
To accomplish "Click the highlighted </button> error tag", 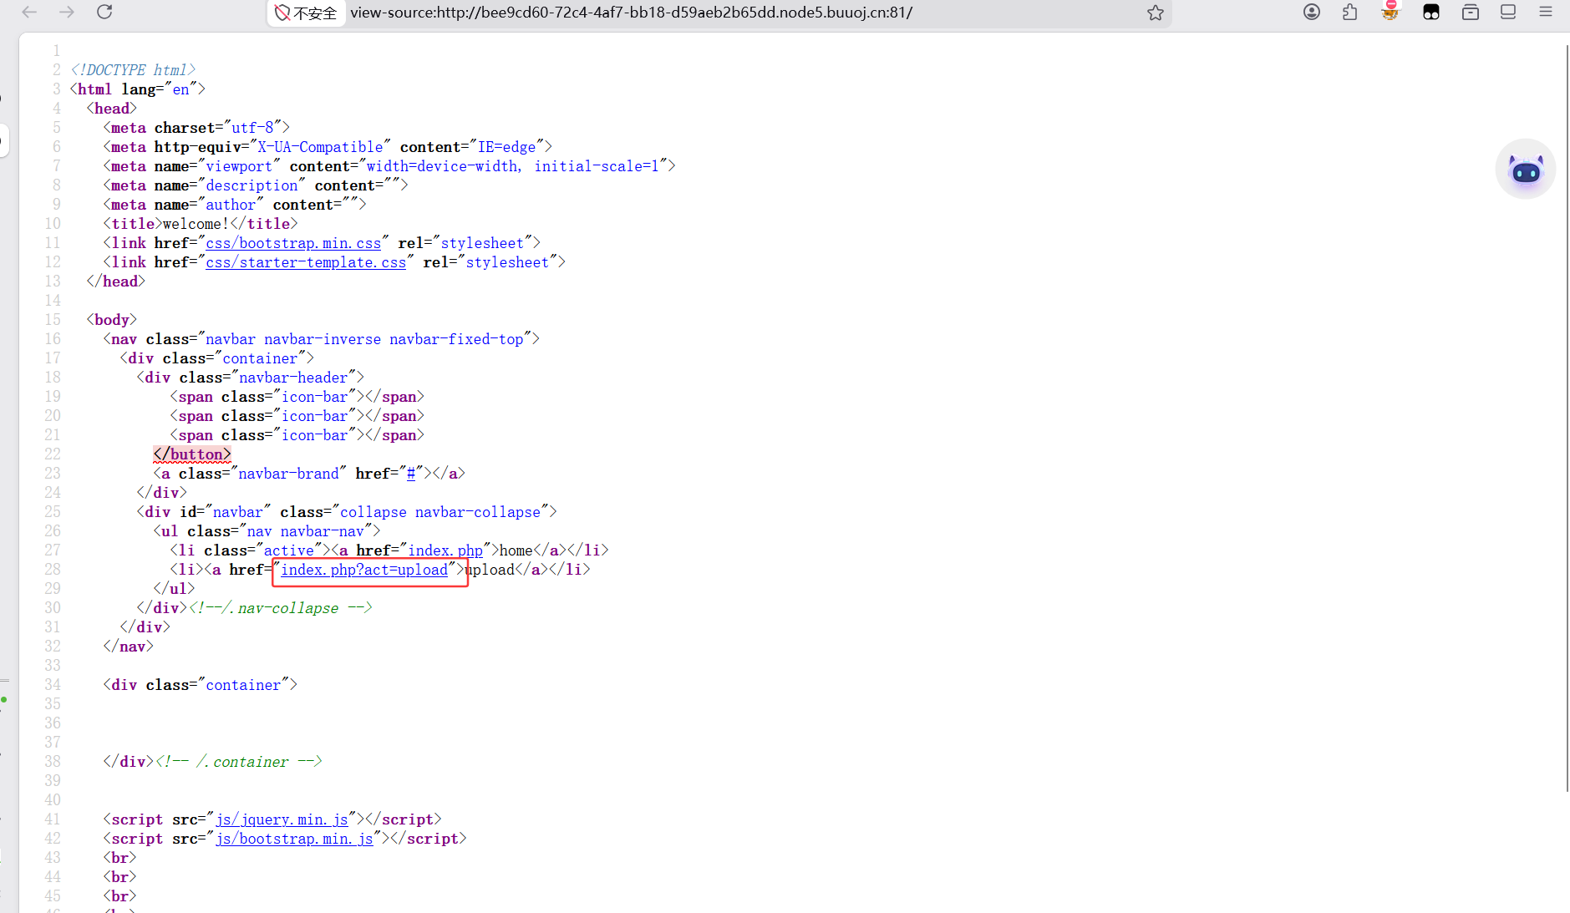I will [x=192, y=454].
